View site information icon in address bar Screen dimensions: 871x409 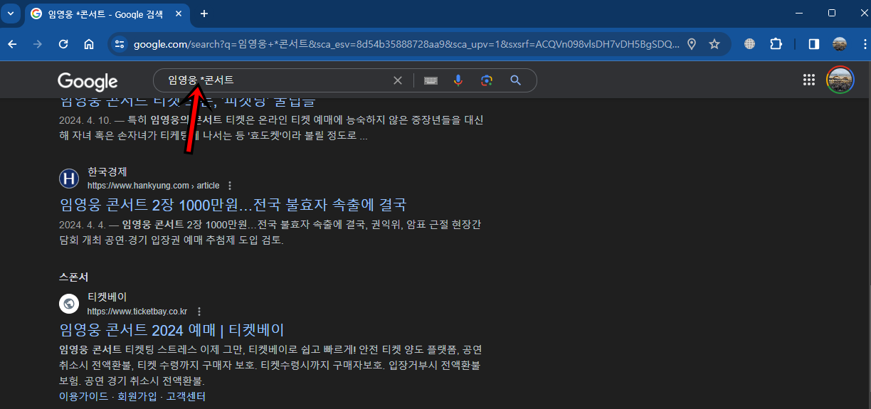[x=120, y=44]
